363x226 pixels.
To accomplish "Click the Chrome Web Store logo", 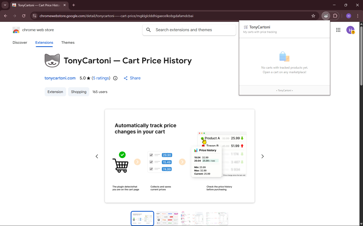I will tap(16, 30).
